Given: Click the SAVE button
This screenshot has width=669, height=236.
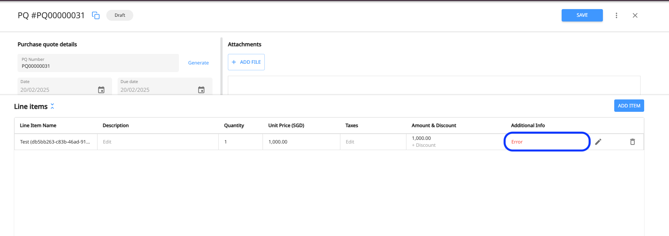Looking at the screenshot, I should pos(582,15).
